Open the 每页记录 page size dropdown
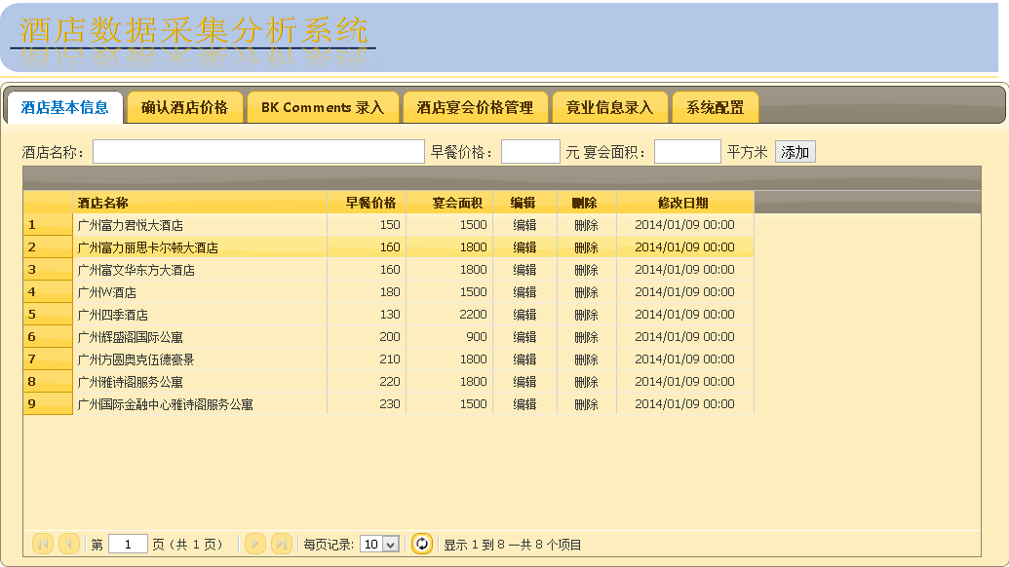 point(379,545)
